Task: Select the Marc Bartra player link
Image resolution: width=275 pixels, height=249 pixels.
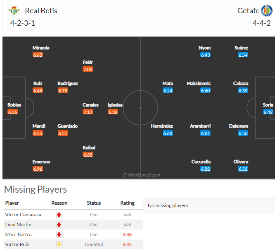Action: click(x=19, y=234)
